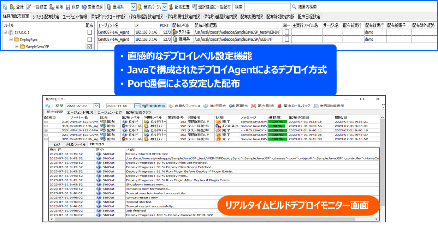
Task: Click the 再配布 redeploy icon
Action: [x=232, y=106]
